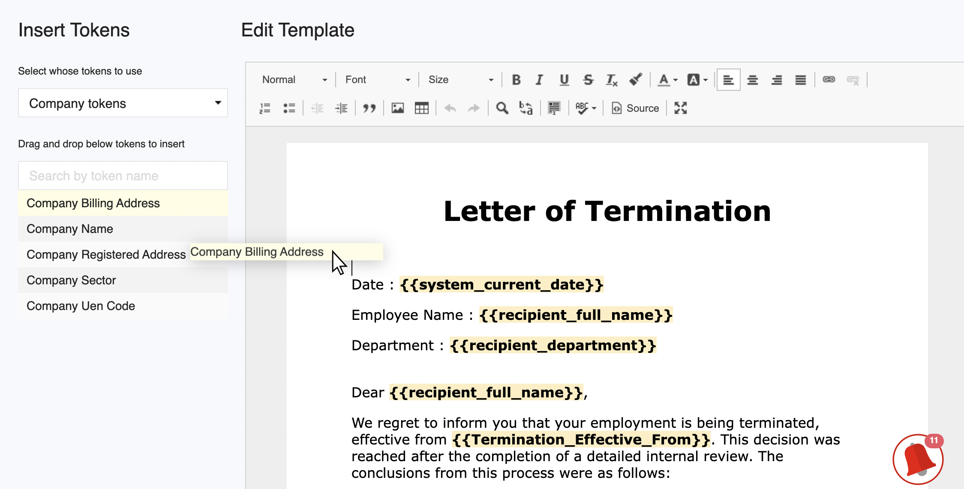Apply strikethrough to text

pyautogui.click(x=588, y=80)
